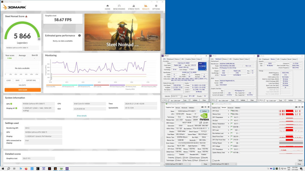
Task: Enable Log to file in GPU-Z Sensors
Action: tap(213, 160)
